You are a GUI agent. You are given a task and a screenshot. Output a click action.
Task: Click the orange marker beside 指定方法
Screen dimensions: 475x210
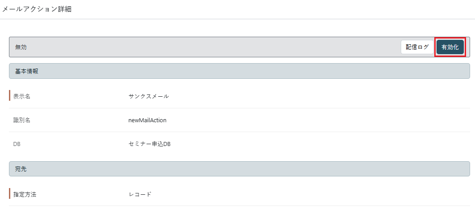pos(10,194)
